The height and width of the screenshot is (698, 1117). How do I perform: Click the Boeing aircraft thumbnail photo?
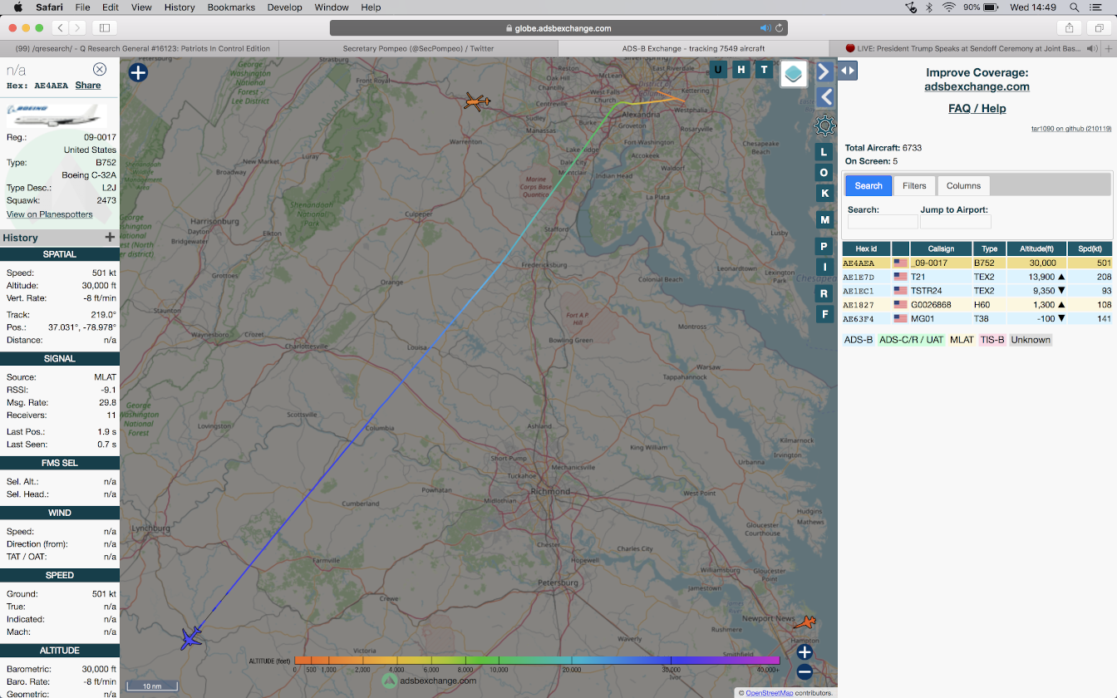pyautogui.click(x=57, y=115)
